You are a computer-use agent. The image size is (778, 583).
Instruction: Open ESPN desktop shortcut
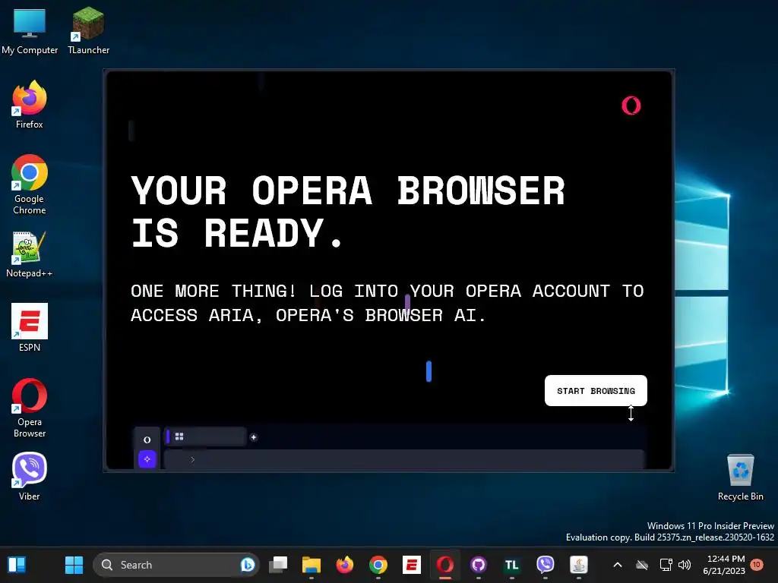click(30, 328)
